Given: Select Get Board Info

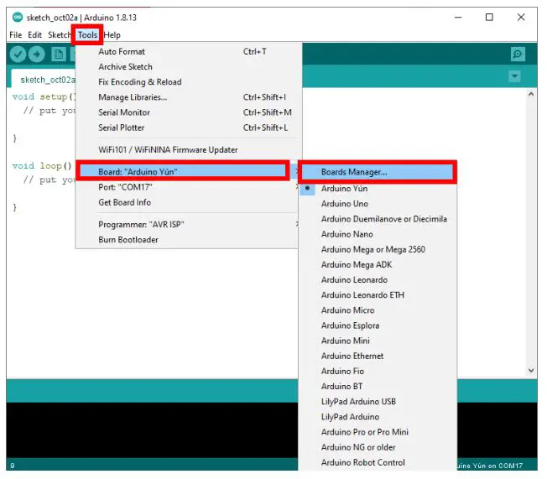Looking at the screenshot, I should (x=189, y=202).
